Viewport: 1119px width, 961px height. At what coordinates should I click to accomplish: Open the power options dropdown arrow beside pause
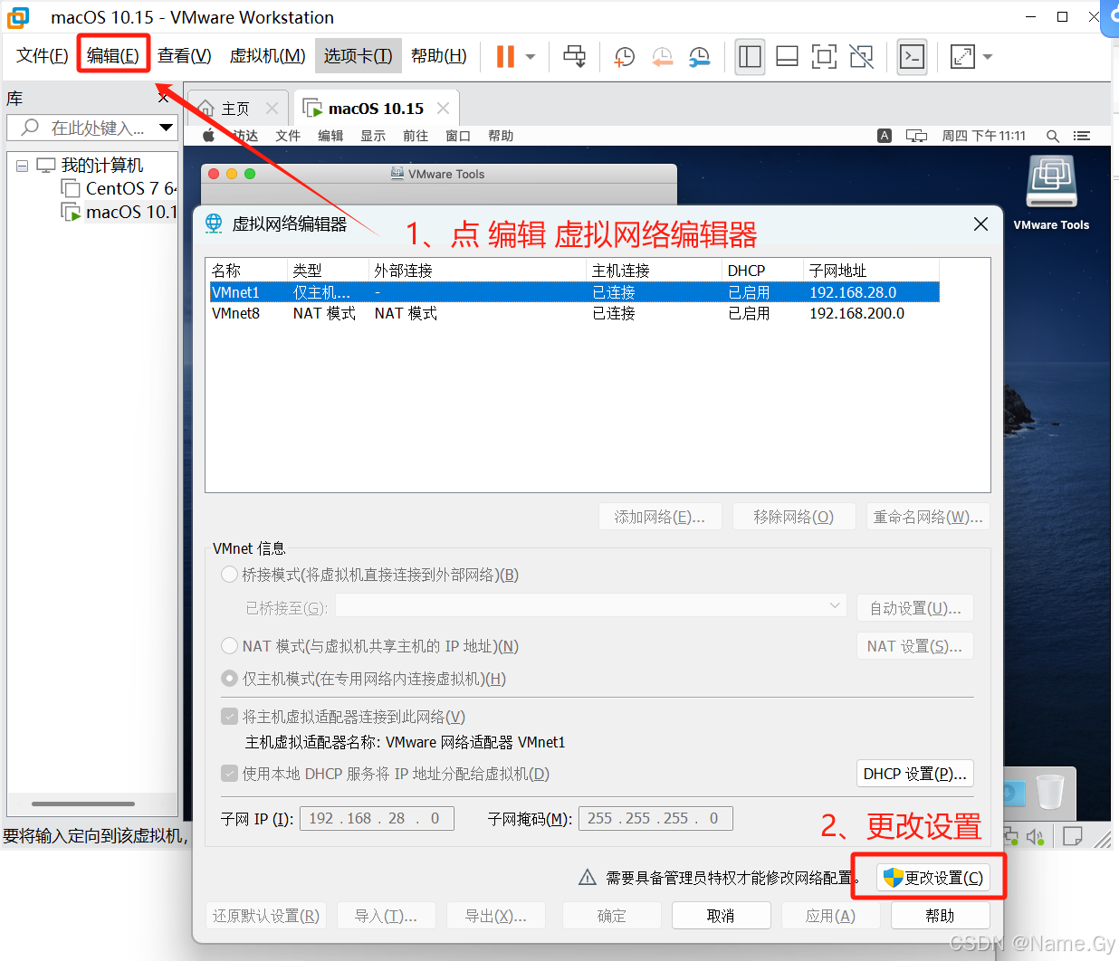pyautogui.click(x=531, y=57)
